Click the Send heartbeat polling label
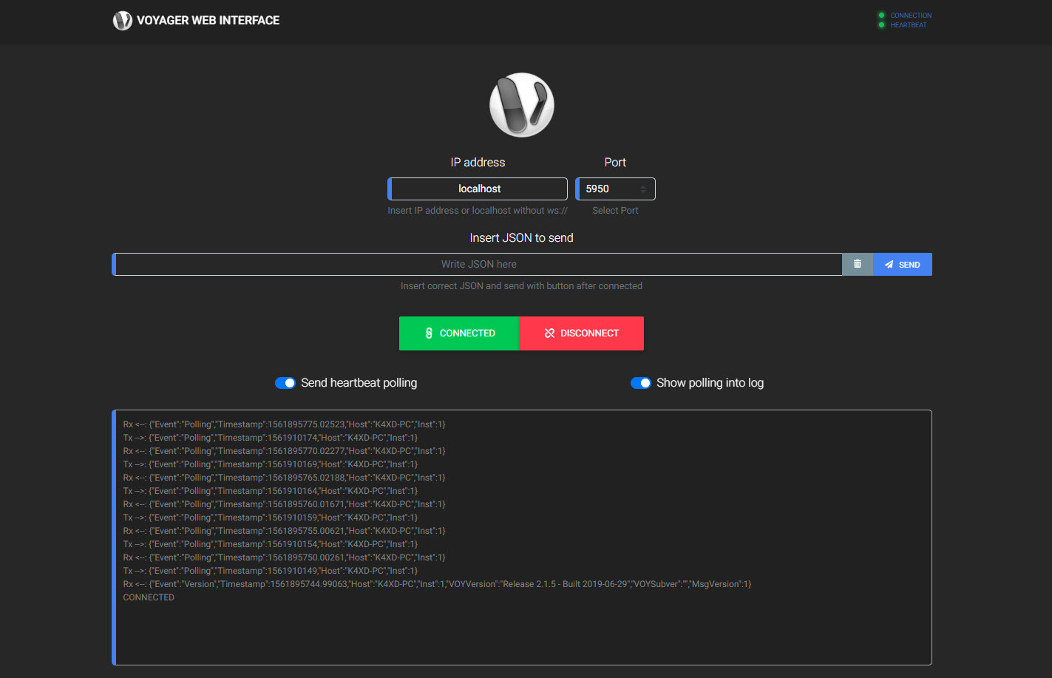 (x=359, y=383)
